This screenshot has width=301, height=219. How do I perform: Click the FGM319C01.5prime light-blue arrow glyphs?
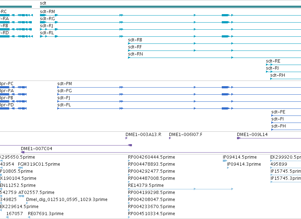pyautogui.click(x=21, y=168)
